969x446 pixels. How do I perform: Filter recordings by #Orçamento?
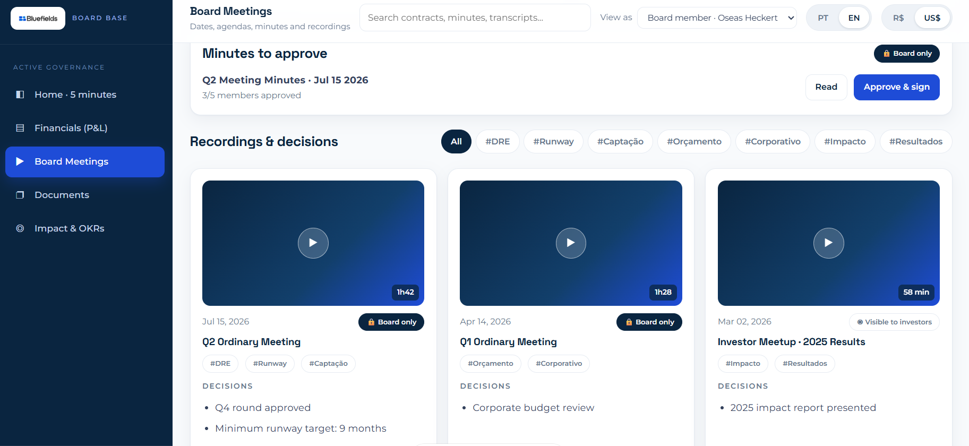(x=694, y=142)
